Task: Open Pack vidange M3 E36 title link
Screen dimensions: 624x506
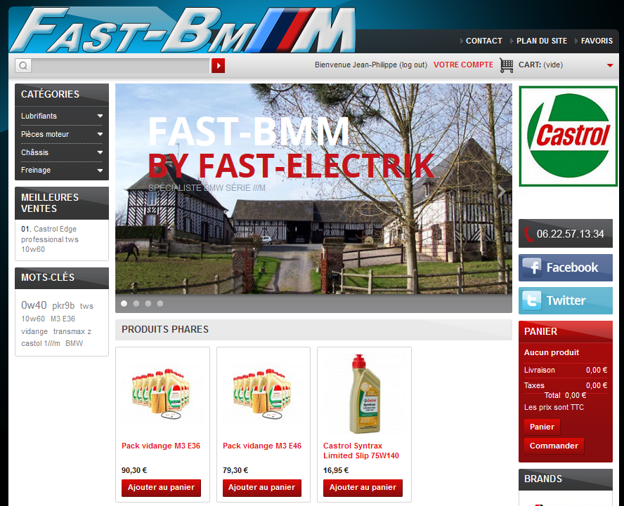Action: [x=161, y=446]
